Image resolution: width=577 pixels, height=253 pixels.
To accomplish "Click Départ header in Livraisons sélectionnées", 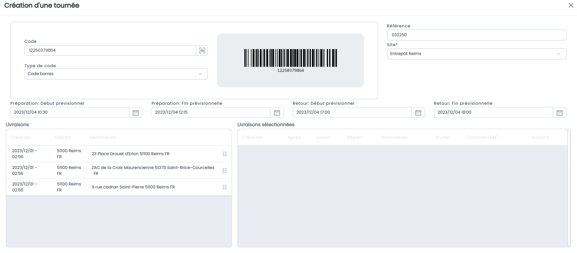I will 354,137.
